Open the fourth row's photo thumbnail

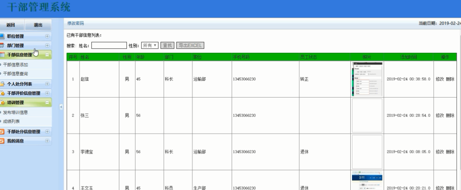click(367, 180)
